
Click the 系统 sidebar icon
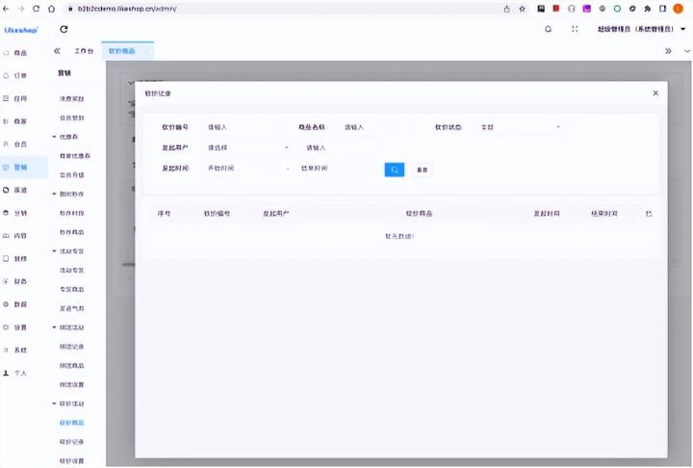click(6, 350)
